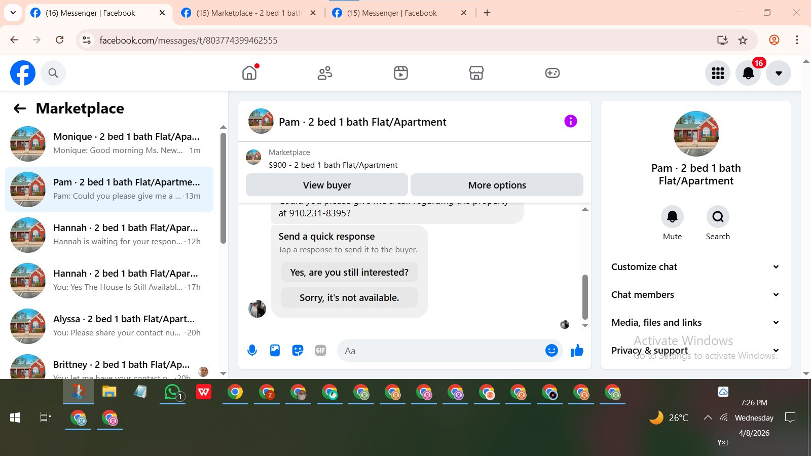Expand Customize chat section
Screen dimensions: 811x456
[x=696, y=267]
